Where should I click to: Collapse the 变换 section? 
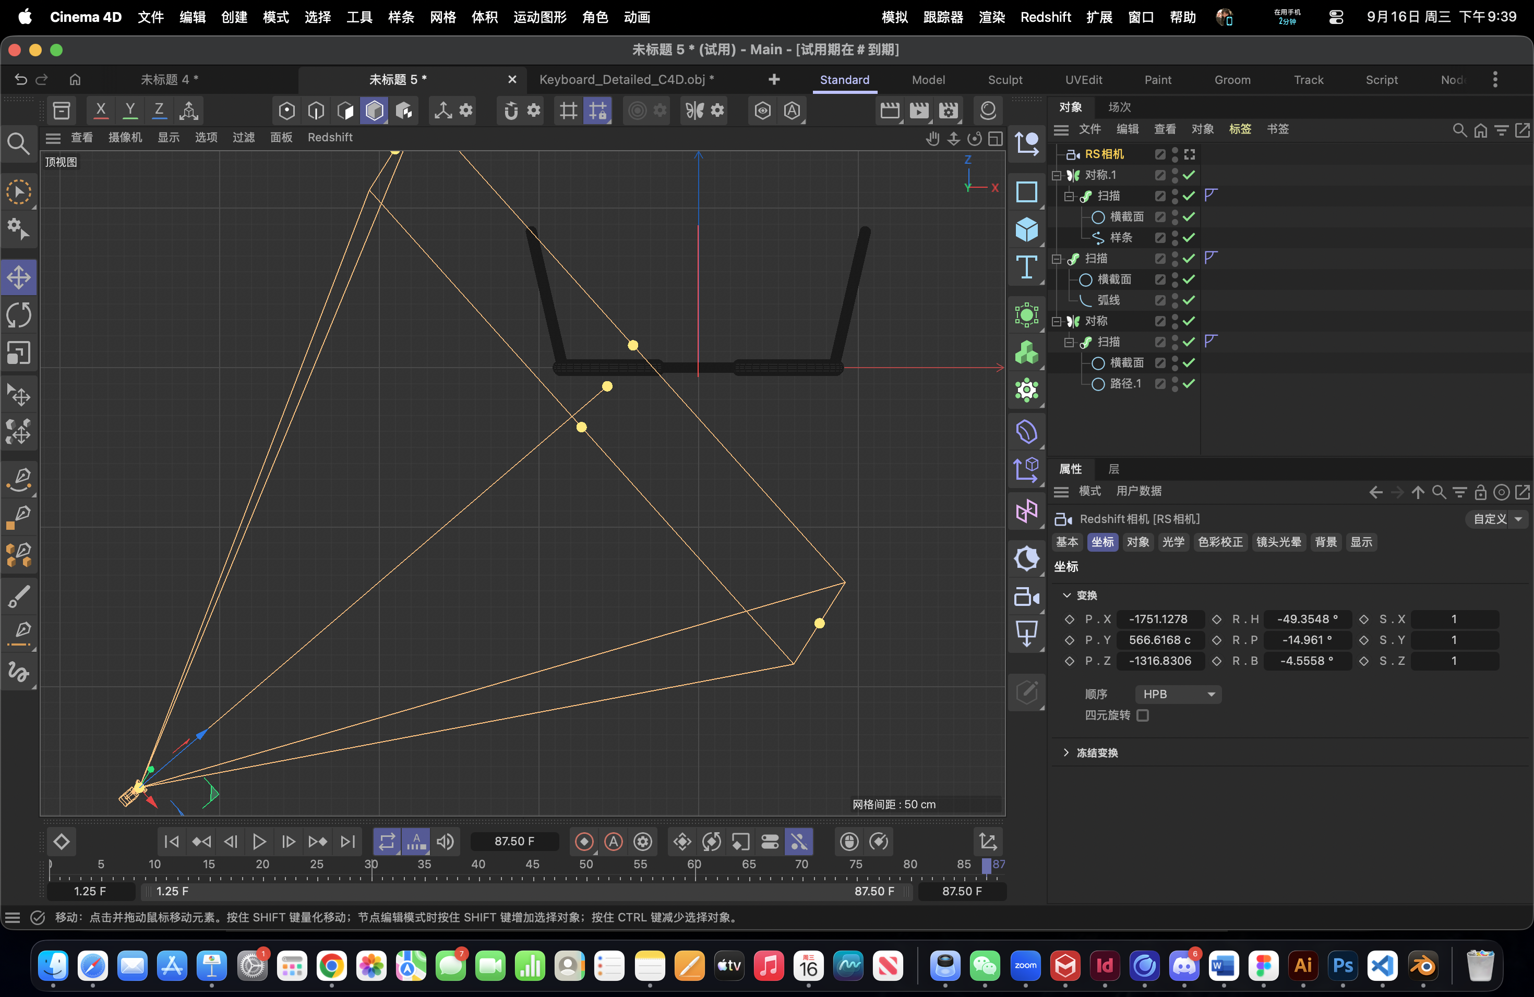coord(1066,596)
